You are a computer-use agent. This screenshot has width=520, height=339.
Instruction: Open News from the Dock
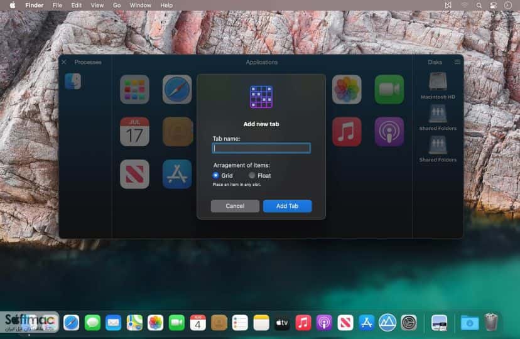click(345, 323)
